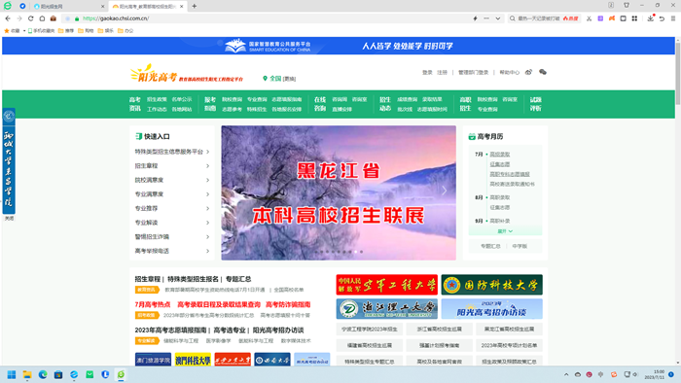Image resolution: width=681 pixels, height=383 pixels.
Task: Advance the banner with the next arrow
Action: point(444,191)
